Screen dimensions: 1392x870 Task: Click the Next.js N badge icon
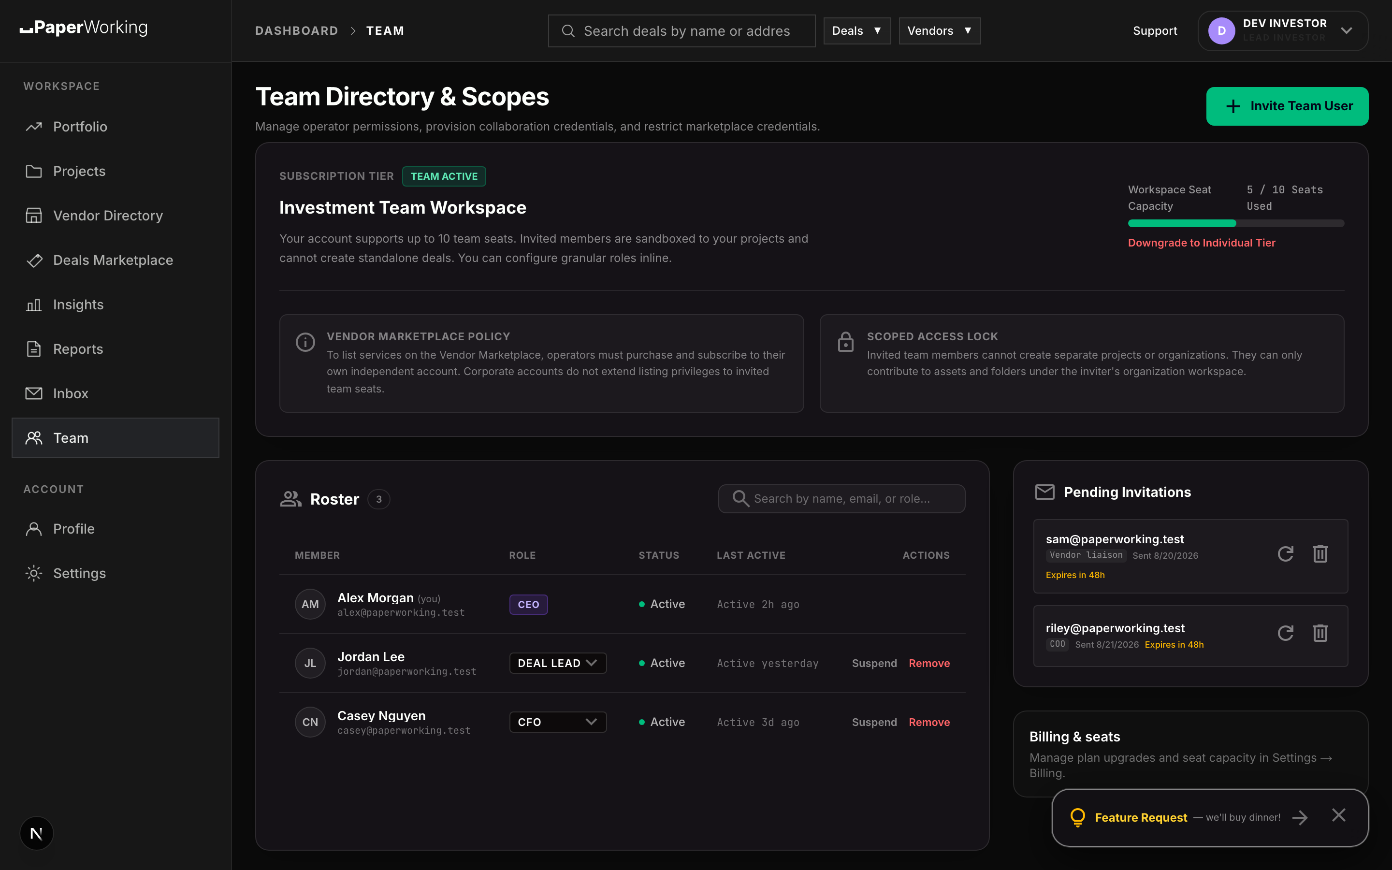[36, 833]
